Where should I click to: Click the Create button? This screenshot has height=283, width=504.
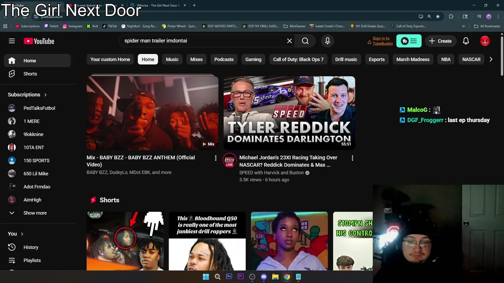(440, 41)
